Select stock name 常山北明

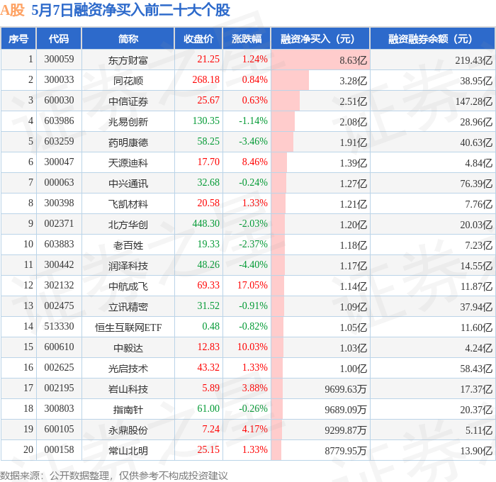coord(128,451)
